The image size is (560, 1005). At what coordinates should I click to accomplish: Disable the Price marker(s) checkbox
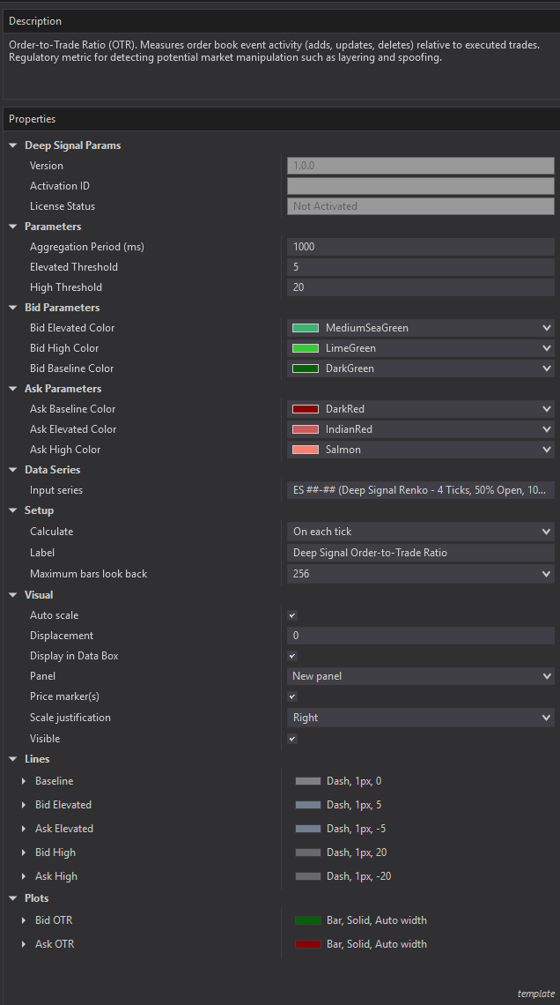[292, 696]
